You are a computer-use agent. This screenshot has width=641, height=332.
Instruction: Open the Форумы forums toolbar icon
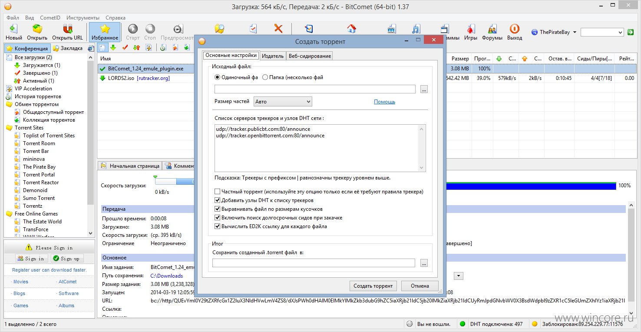click(492, 29)
